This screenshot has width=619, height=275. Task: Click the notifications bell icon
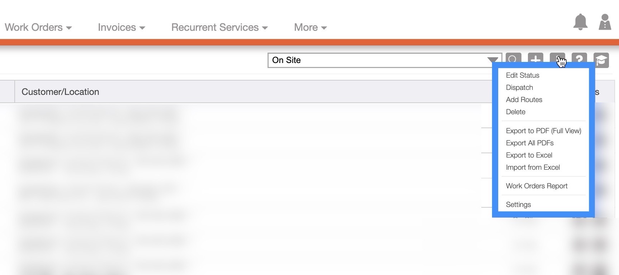580,22
